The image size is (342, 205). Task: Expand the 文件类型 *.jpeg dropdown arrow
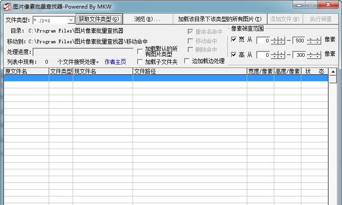(x=71, y=20)
